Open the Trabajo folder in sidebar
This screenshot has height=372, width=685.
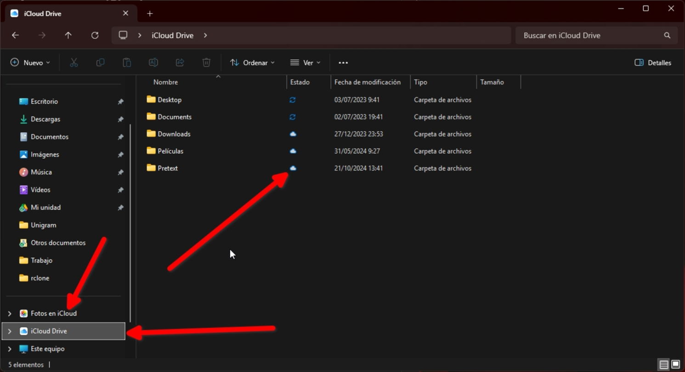(x=41, y=260)
